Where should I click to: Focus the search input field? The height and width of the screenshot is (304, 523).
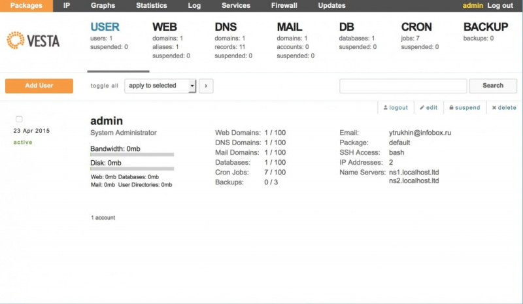(x=403, y=86)
